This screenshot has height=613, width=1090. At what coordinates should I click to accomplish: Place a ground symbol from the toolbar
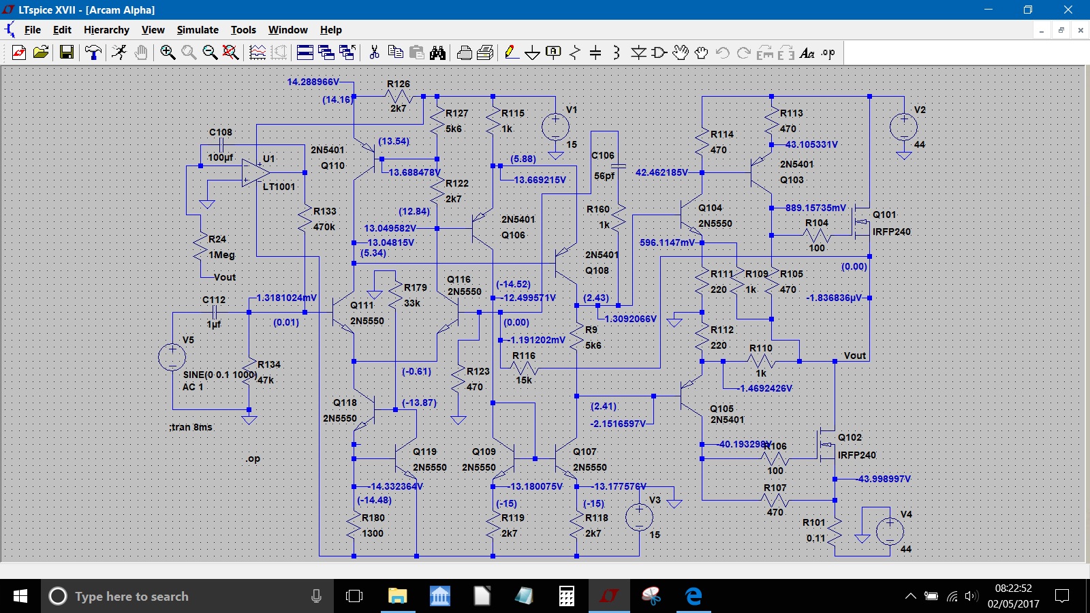(533, 53)
